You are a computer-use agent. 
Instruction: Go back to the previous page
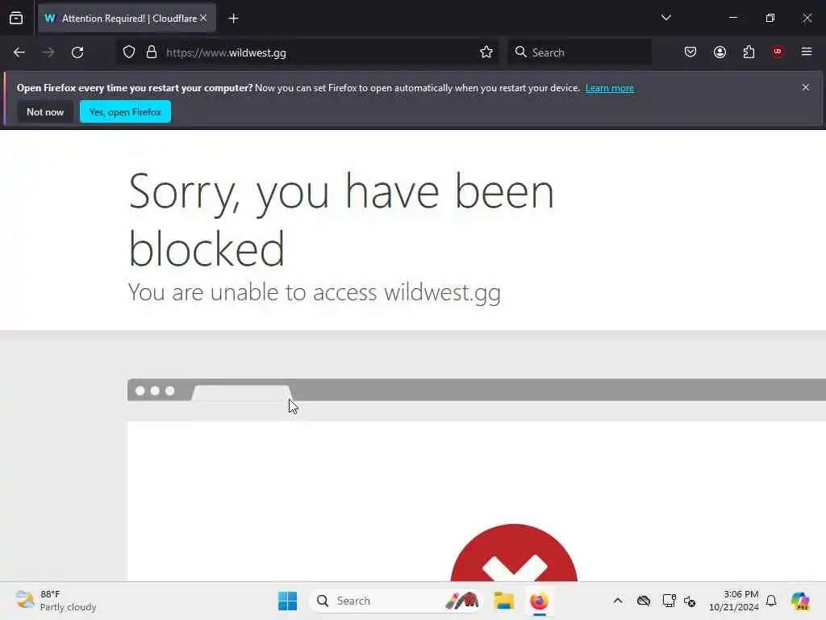(19, 52)
